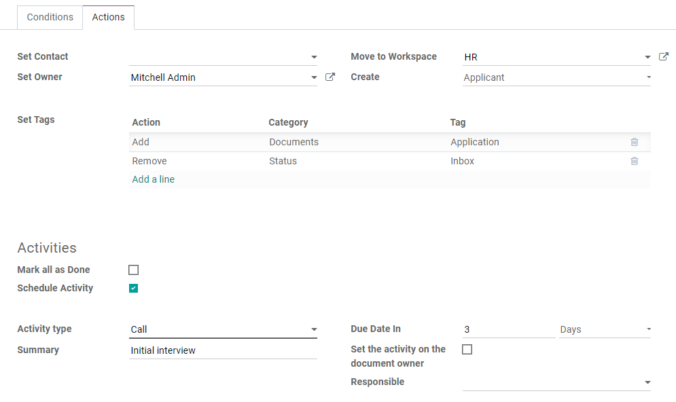Open the Create dropdown showing Applicant
Screen dimensions: 676x402
point(647,77)
